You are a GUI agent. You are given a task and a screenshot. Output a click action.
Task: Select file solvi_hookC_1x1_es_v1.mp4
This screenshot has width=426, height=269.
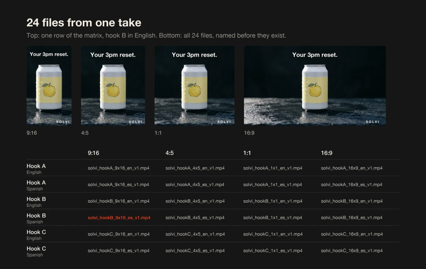[x=273, y=251]
